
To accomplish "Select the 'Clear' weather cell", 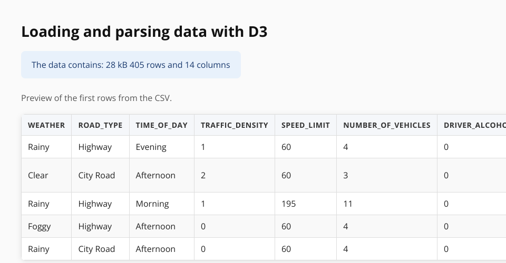I will [x=38, y=175].
